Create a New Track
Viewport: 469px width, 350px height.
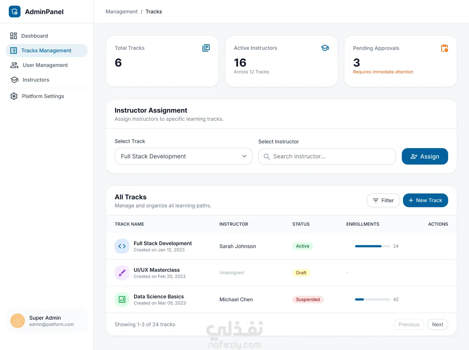point(425,200)
